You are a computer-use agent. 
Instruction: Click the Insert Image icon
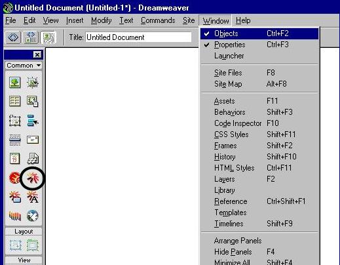[x=15, y=83]
